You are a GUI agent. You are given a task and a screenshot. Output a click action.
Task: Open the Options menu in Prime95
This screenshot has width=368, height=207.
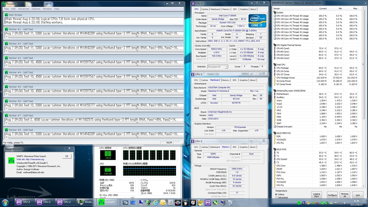(x=36, y=9)
